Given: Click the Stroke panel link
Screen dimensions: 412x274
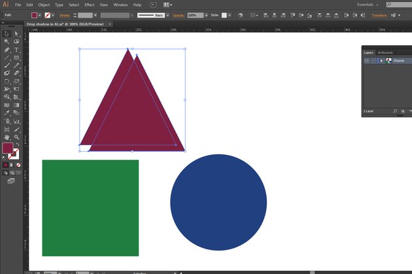Looking at the screenshot, I should pyautogui.click(x=65, y=15).
